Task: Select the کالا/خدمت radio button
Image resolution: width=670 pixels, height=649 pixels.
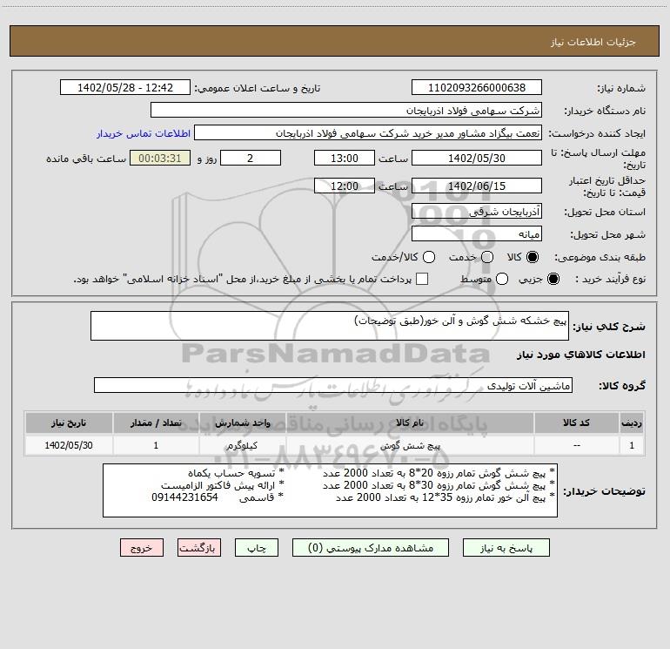Action: [429, 257]
